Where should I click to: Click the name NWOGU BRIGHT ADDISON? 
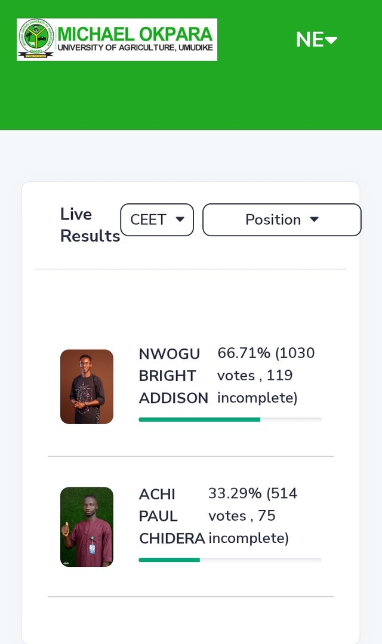[x=173, y=376]
